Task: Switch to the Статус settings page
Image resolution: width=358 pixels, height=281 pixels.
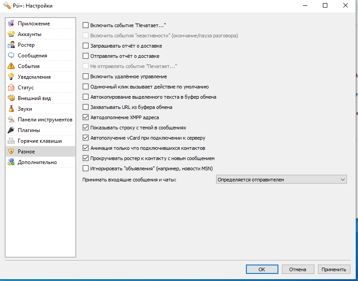Action: click(x=26, y=88)
